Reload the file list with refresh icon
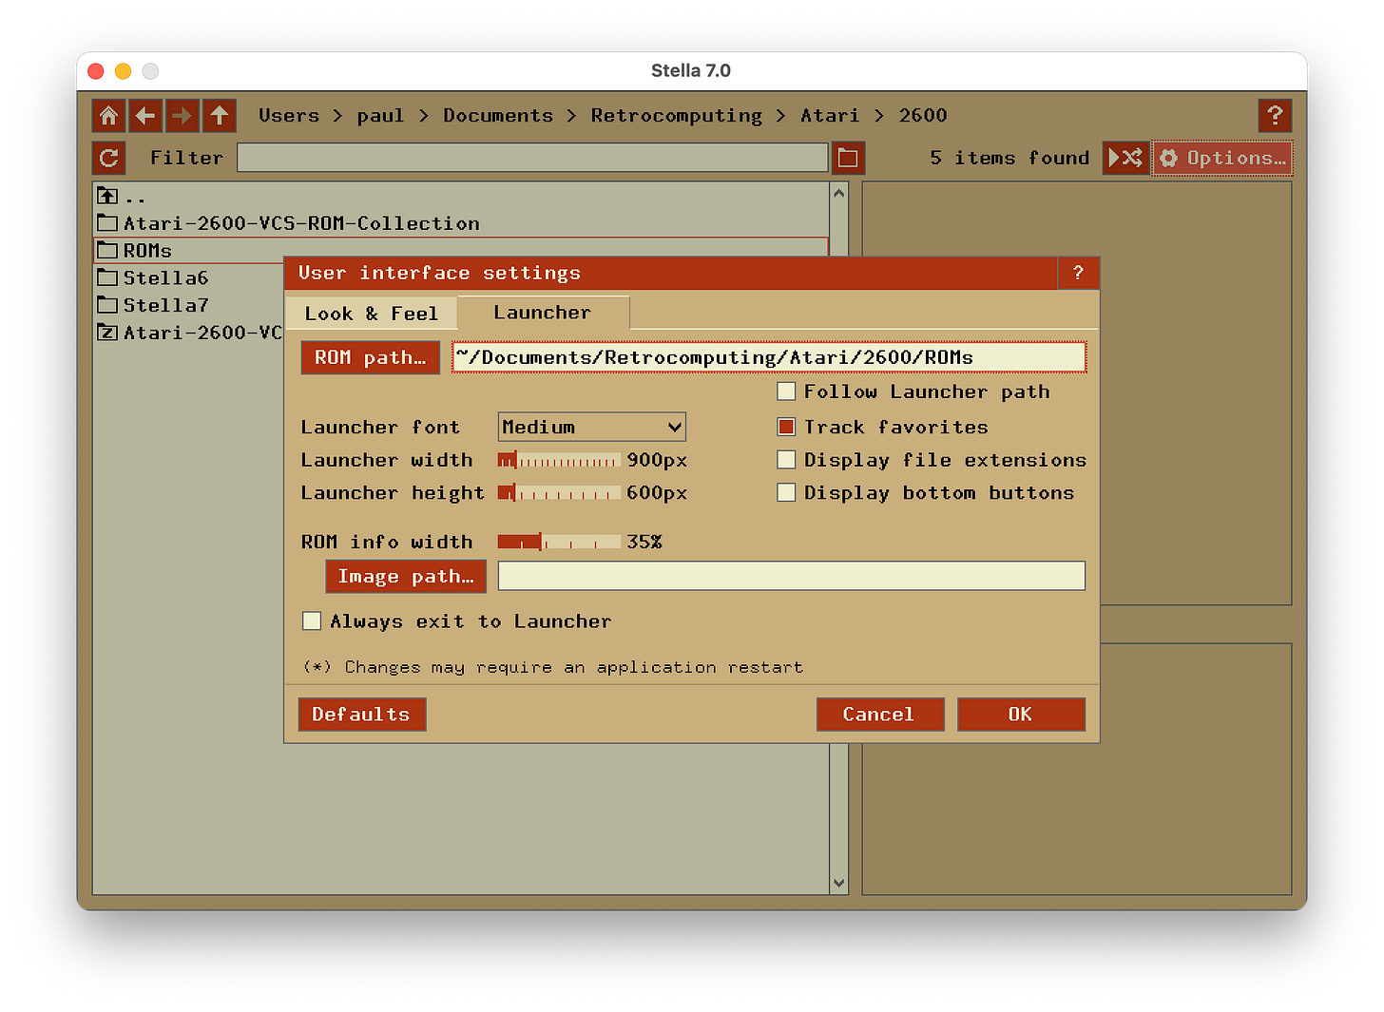The width and height of the screenshot is (1384, 1012). 108,158
